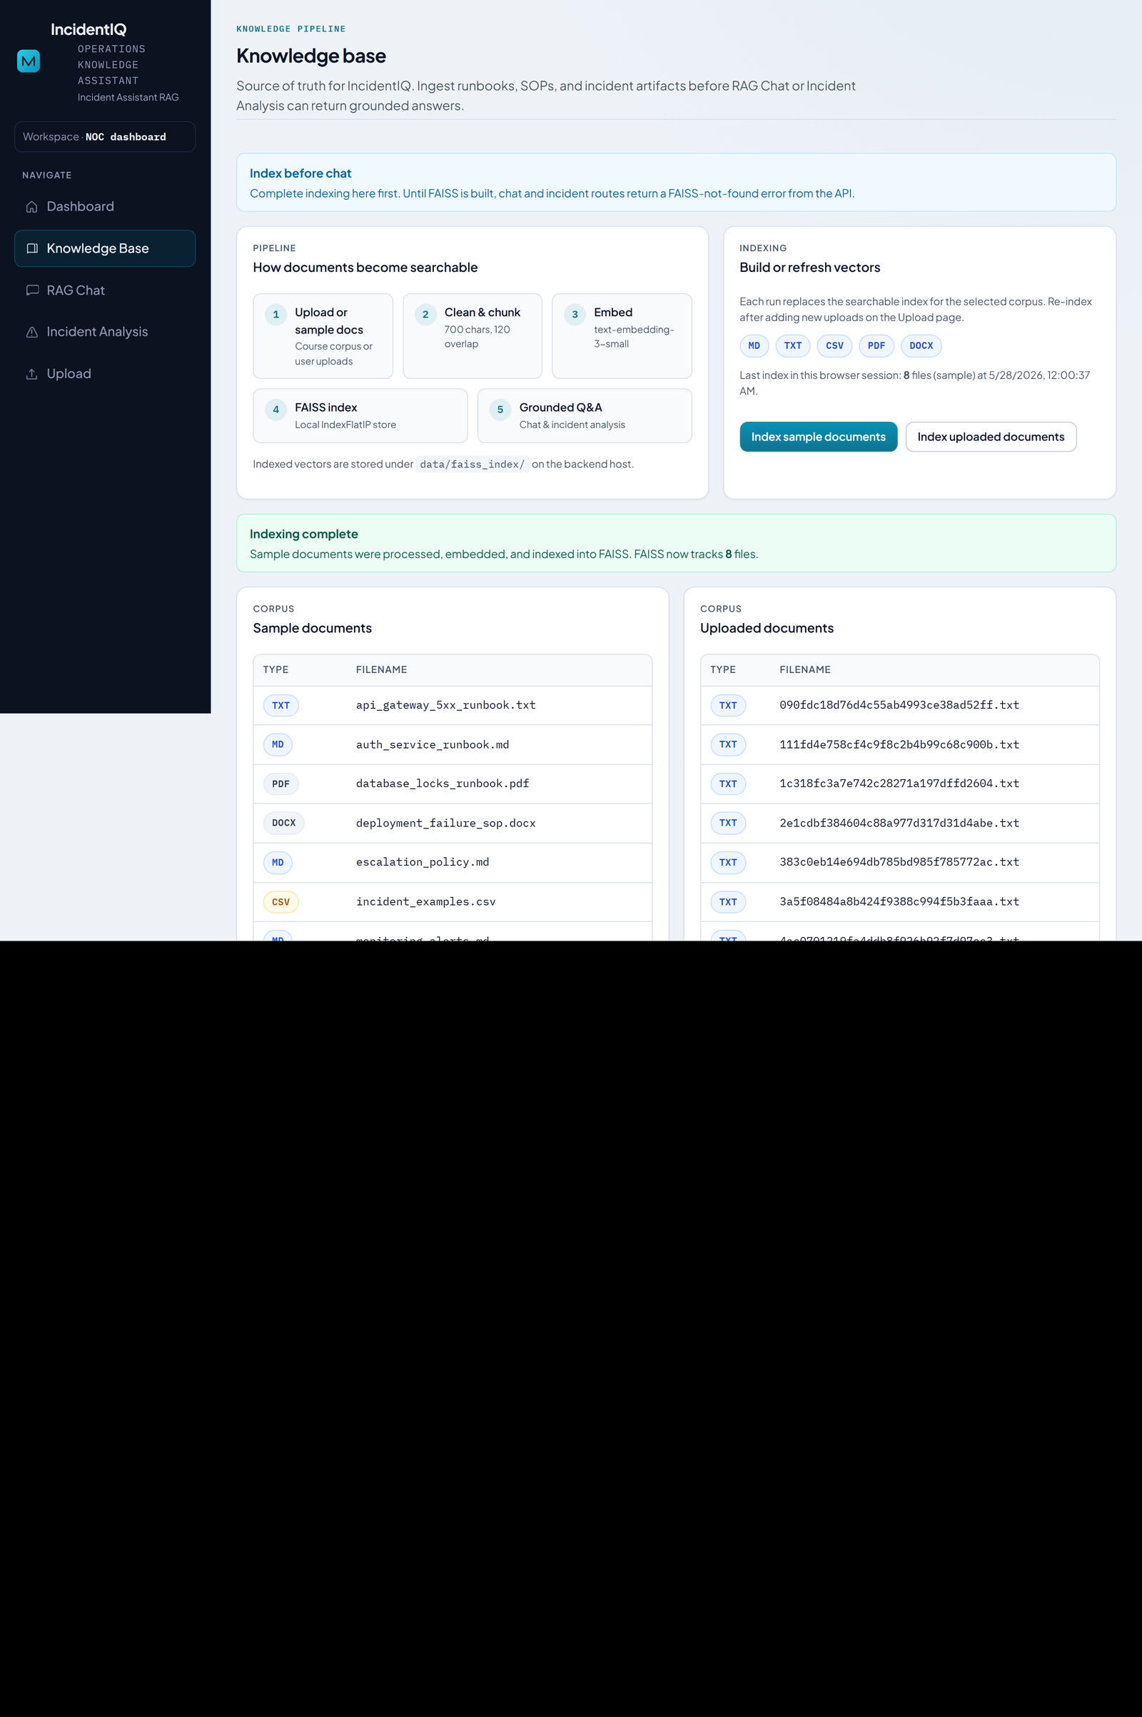The width and height of the screenshot is (1142, 1717).
Task: Select api_gateway_5xx_runbook.txt filename
Action: 445,706
